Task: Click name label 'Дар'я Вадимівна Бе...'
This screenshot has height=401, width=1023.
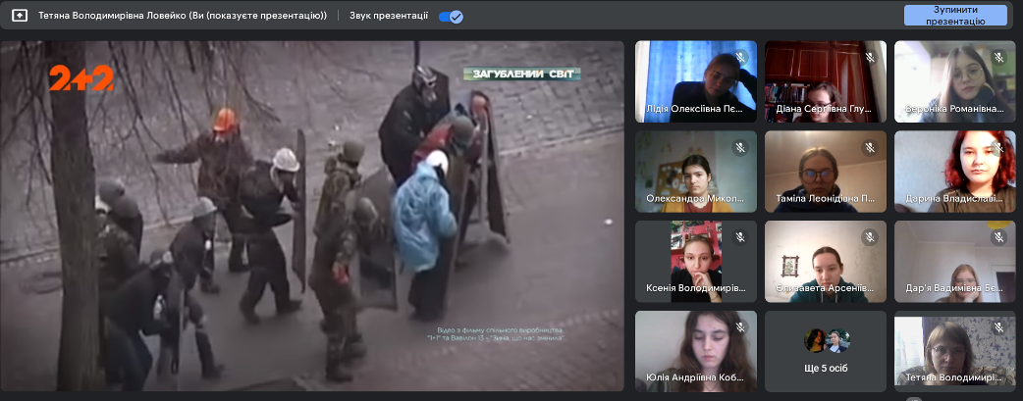Action: [x=954, y=287]
